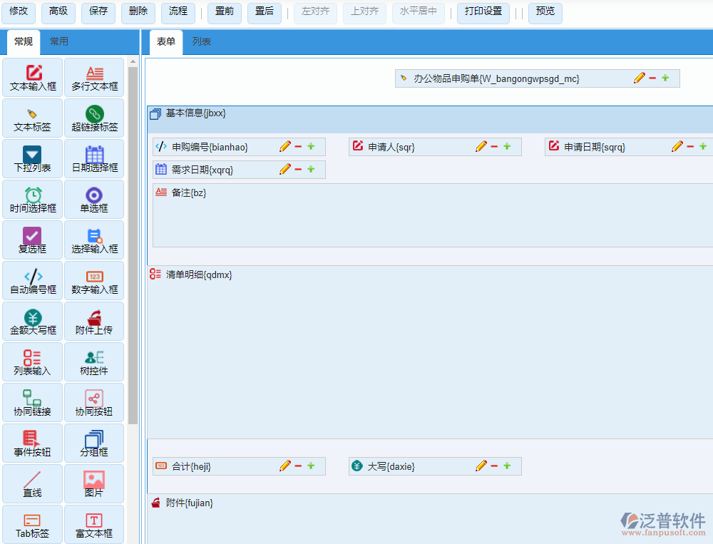Choose the 富文本框 rich text control
The image size is (713, 544).
point(94,525)
